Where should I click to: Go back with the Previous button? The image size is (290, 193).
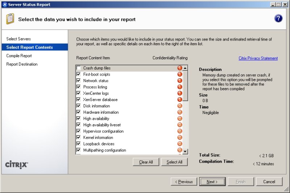[184, 182]
